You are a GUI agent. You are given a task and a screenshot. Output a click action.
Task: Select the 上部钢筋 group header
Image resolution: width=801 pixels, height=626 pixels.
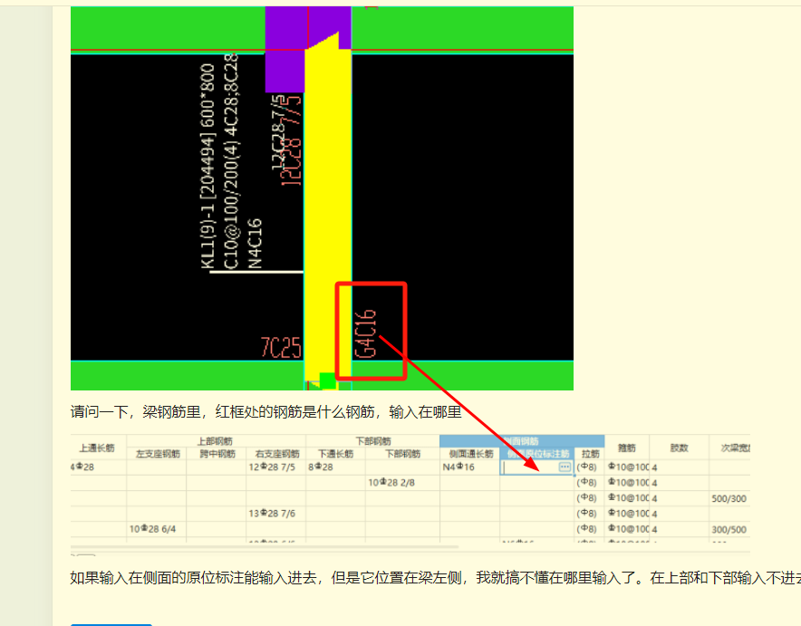215,441
